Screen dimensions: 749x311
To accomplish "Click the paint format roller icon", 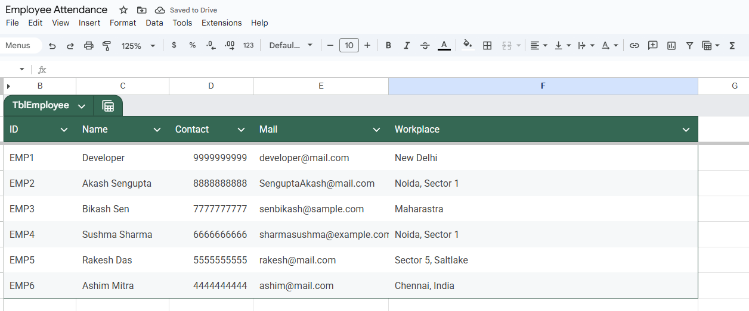I will pos(107,45).
